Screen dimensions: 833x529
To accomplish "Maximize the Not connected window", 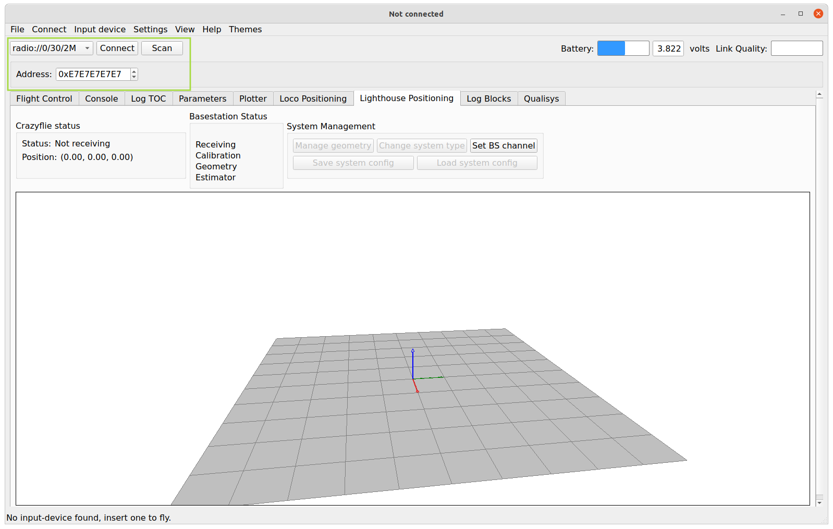I will pos(801,14).
